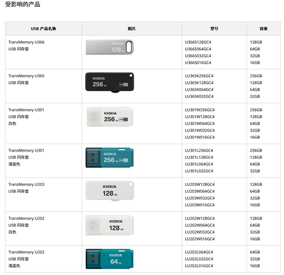The width and height of the screenshot is (284, 275).
Task: Click the light blue U301 256GB drive image
Action: (110, 157)
